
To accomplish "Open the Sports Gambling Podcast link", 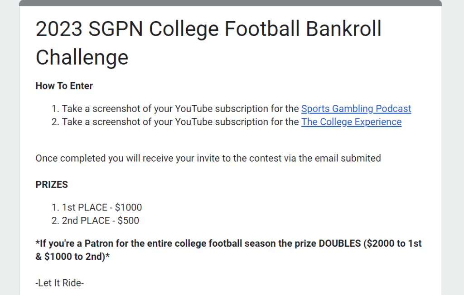I will click(356, 109).
